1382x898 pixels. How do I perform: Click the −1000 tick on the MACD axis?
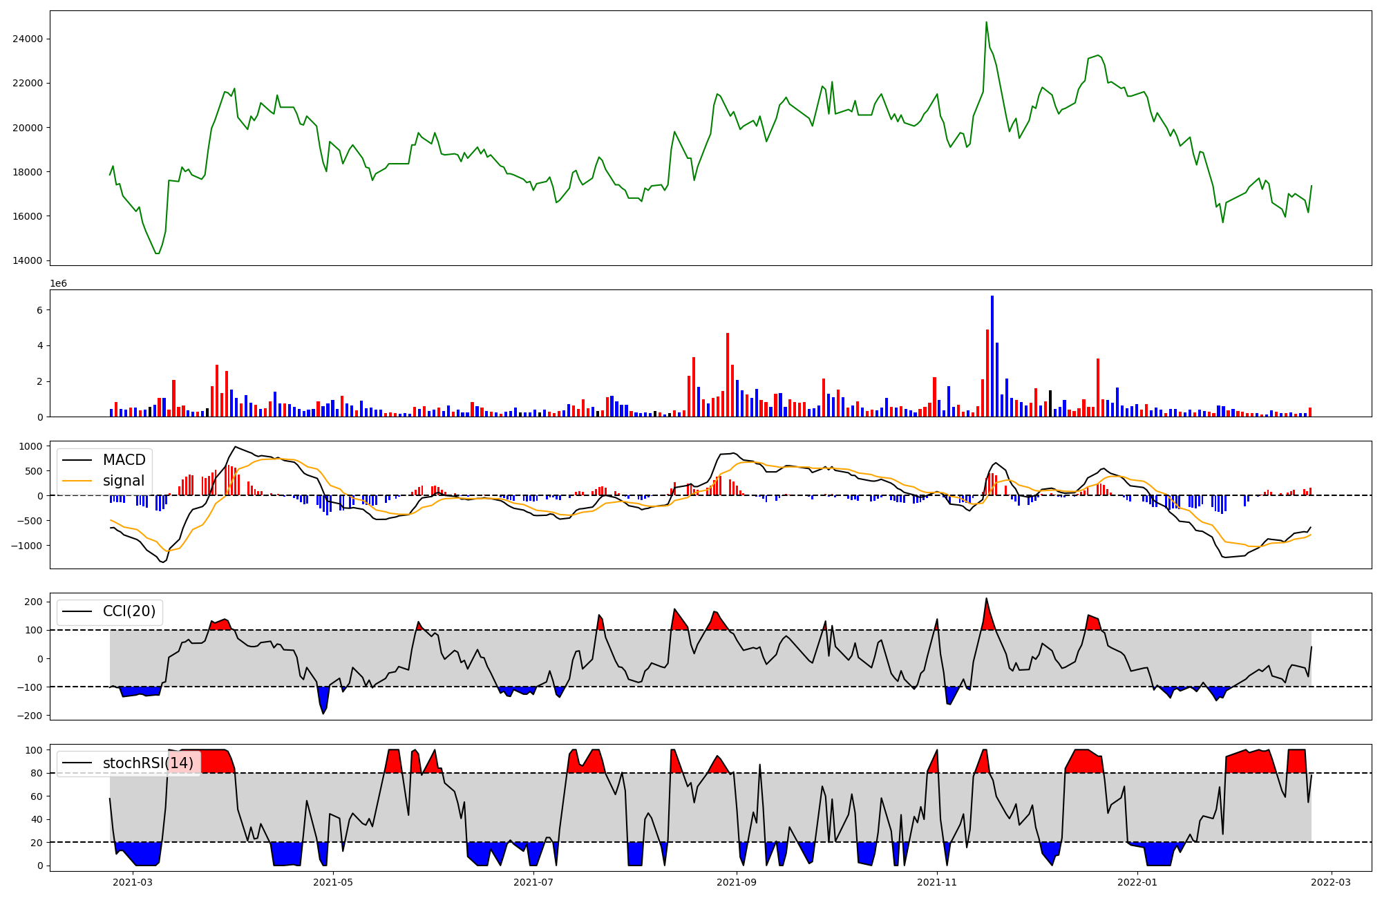26,546
